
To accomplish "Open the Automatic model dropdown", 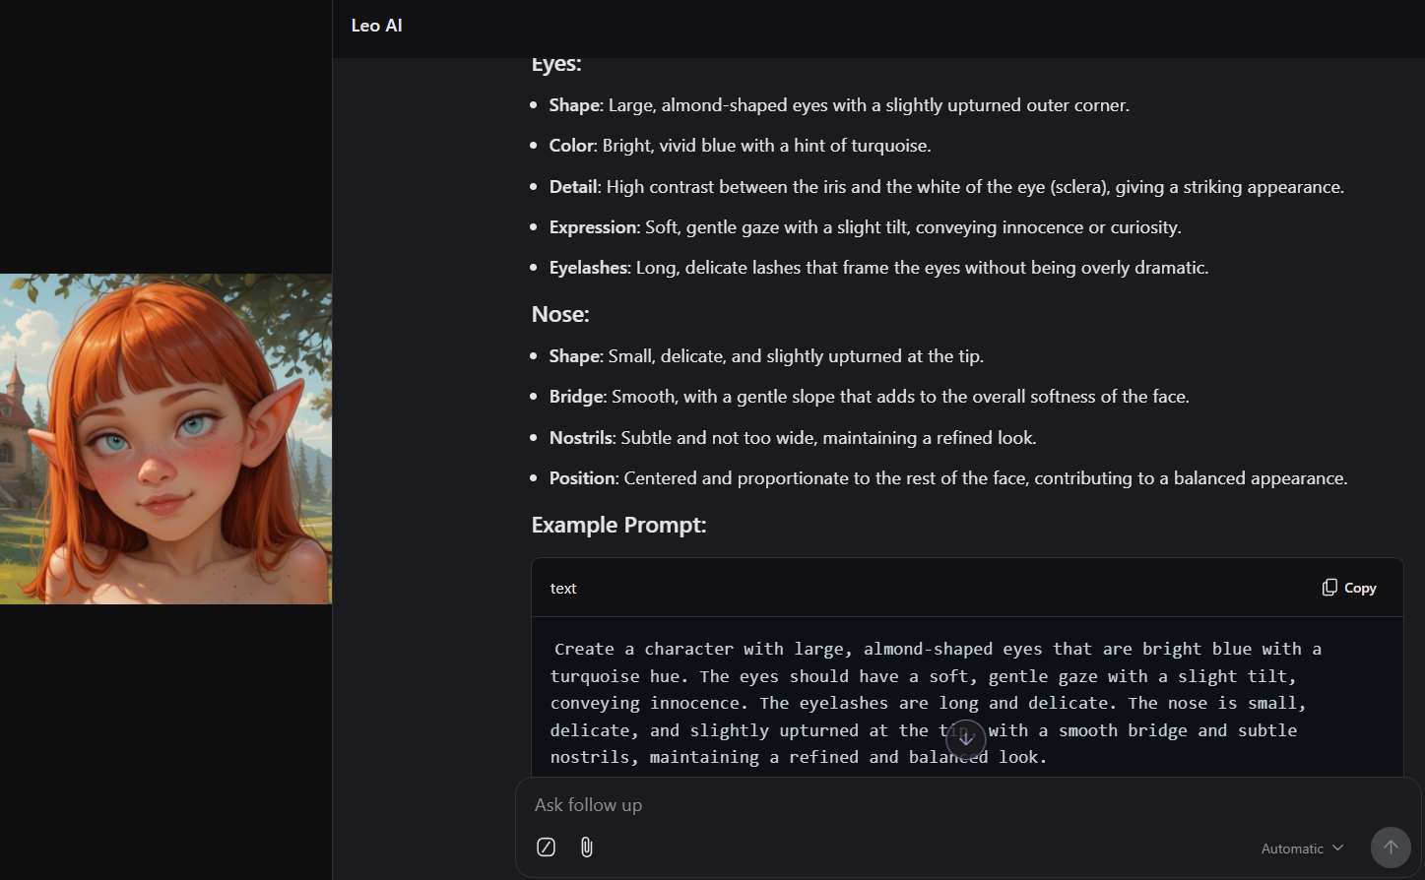I will (x=1302, y=849).
